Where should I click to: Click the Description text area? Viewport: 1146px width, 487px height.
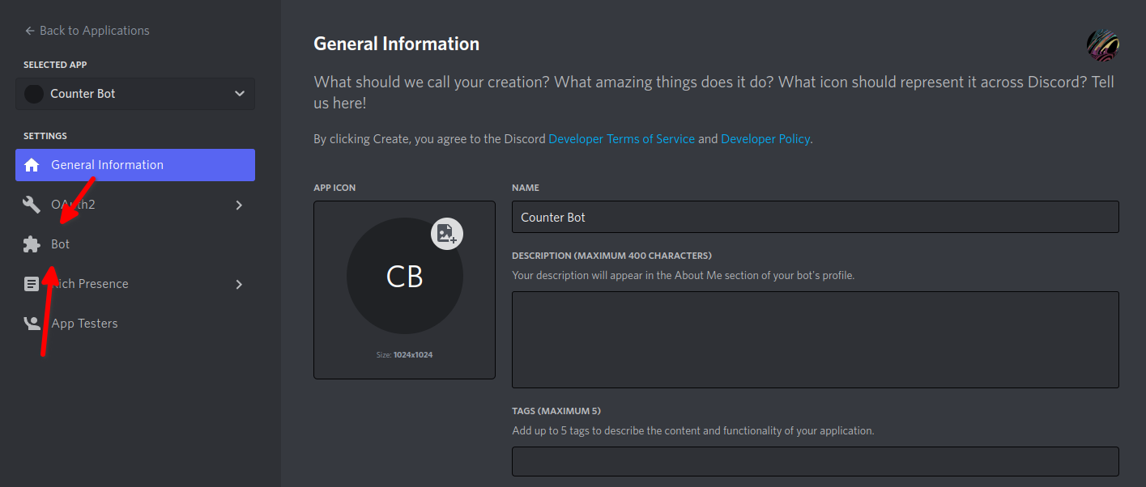816,340
